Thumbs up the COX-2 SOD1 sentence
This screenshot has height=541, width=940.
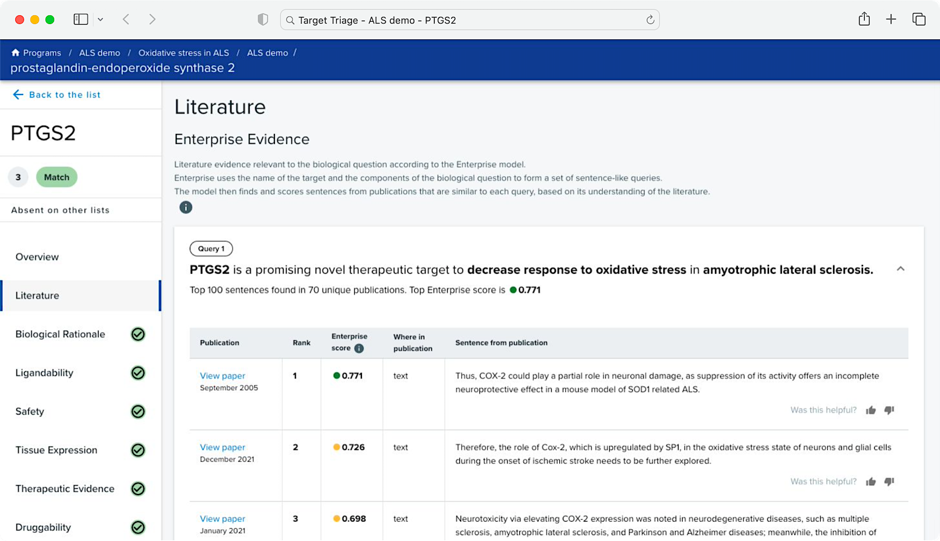point(871,410)
